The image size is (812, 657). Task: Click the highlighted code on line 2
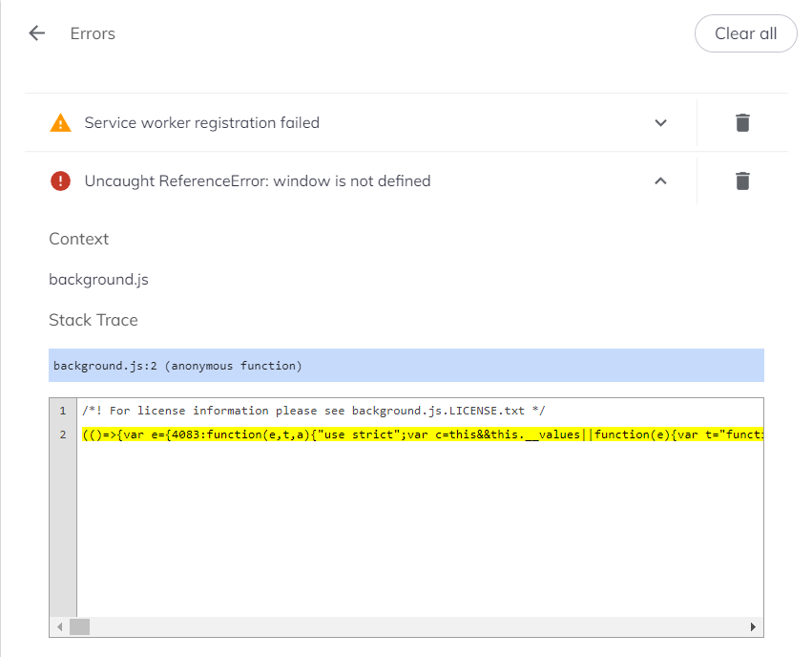[420, 434]
